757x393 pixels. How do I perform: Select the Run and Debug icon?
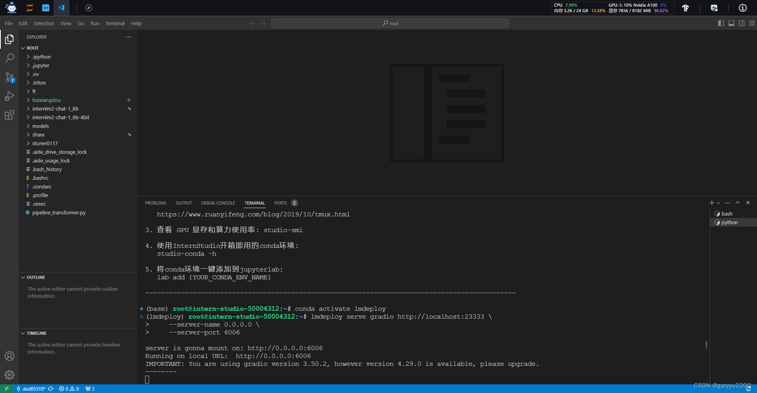(9, 96)
